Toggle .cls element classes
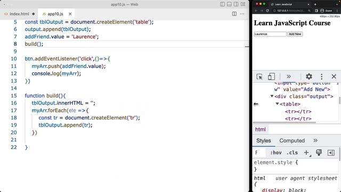The width and height of the screenshot is (341, 192). [x=292, y=153]
